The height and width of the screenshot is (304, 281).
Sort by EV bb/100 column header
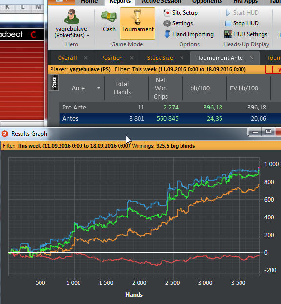244,88
